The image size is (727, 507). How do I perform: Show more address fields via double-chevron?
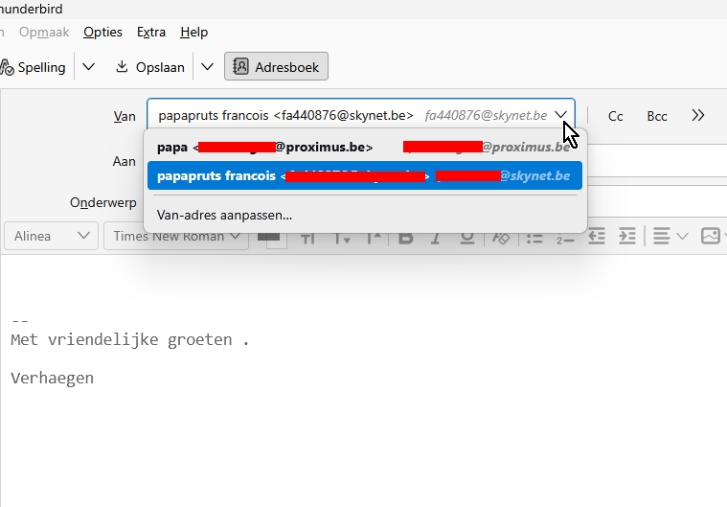pos(698,116)
